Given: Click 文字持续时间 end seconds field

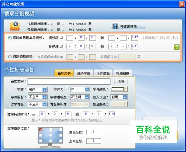Looking at the screenshot, I should click(112, 114).
